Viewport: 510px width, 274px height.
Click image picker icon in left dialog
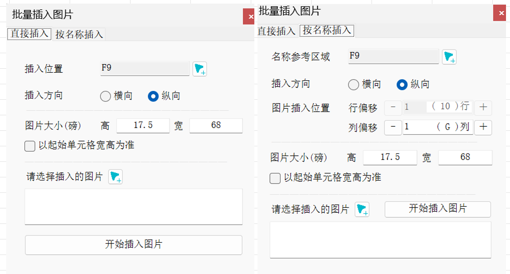pos(115,177)
